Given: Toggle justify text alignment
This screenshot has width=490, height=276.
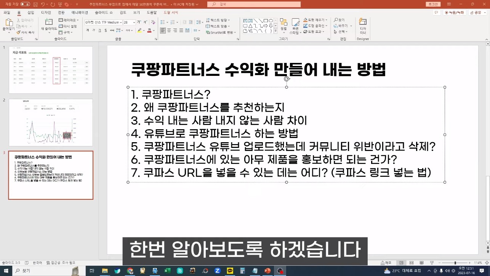Looking at the screenshot, I should point(181,30).
